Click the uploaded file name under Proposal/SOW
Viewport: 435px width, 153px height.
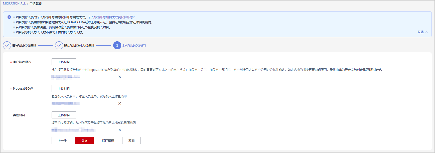[66, 103]
